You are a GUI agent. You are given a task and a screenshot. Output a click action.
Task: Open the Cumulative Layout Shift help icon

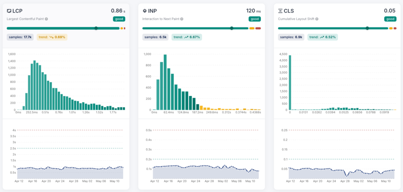[x=317, y=19]
